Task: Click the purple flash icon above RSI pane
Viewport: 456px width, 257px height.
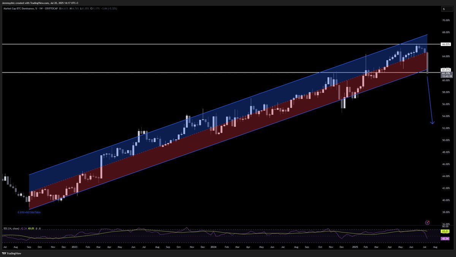Action: (x=427, y=223)
